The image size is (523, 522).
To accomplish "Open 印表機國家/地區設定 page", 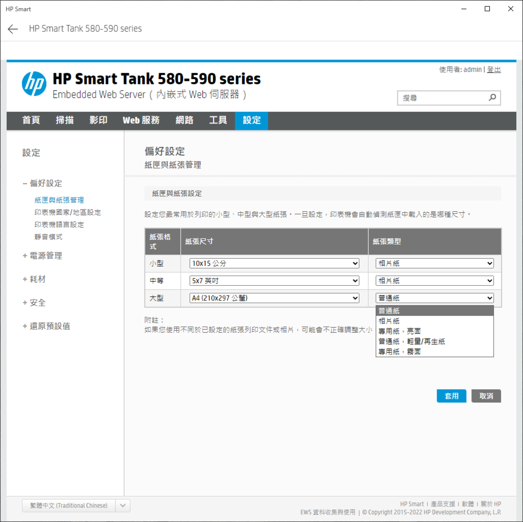I will tap(68, 212).
